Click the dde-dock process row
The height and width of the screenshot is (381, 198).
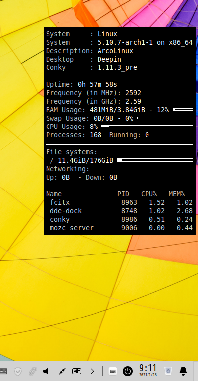point(119,211)
